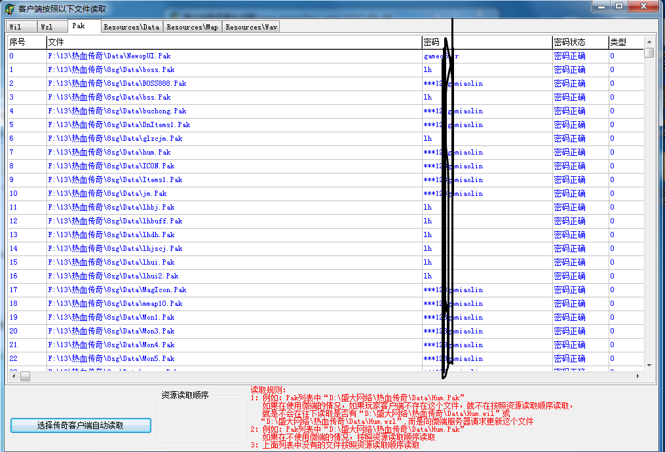Click the 类型 column header
The height and width of the screenshot is (452, 665).
626,42
